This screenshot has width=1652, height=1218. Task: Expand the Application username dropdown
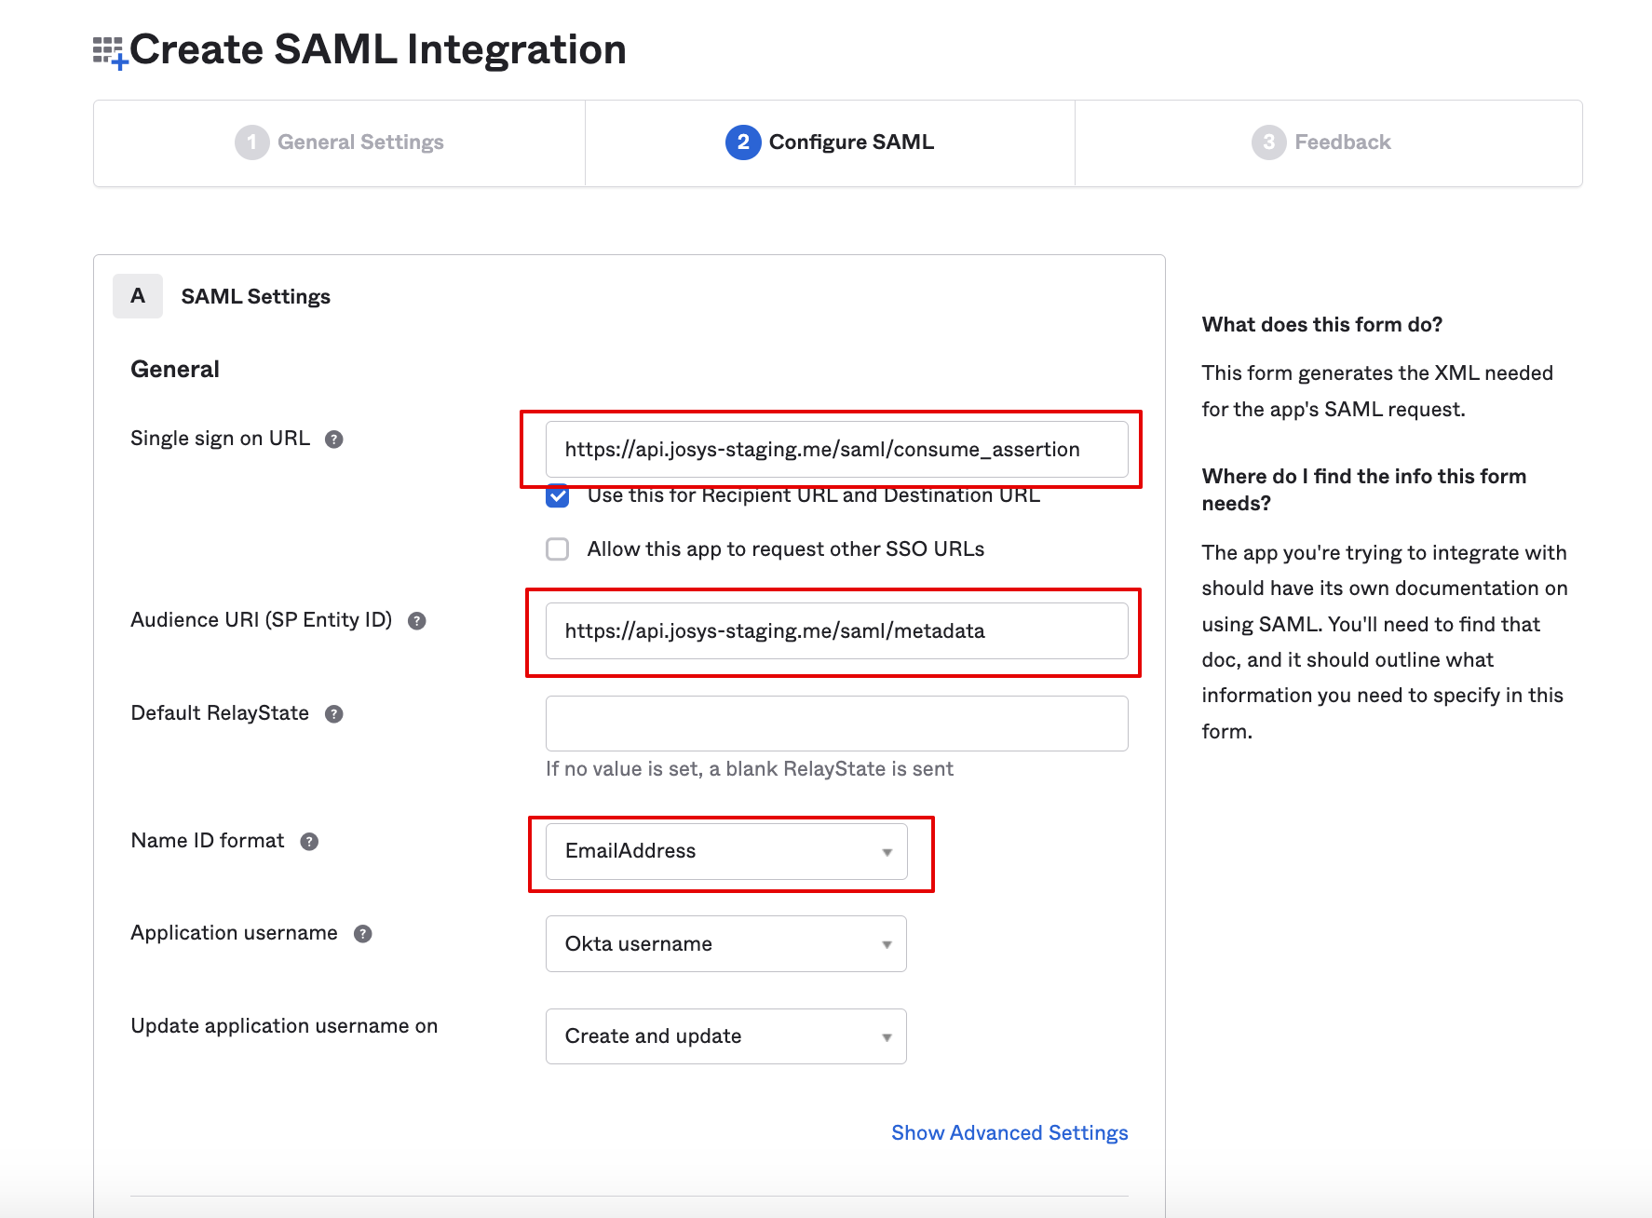[x=725, y=944]
